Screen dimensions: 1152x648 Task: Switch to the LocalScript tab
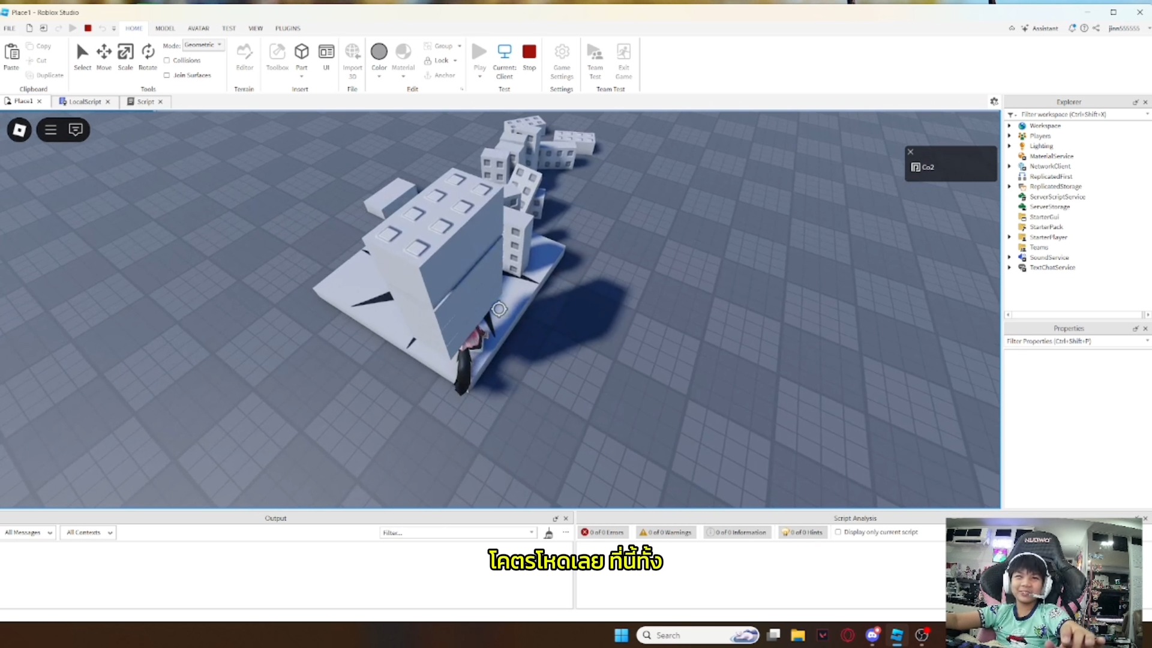pos(85,101)
